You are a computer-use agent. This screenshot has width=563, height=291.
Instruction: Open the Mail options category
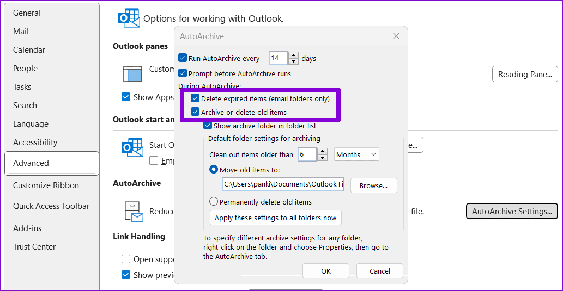tap(52, 32)
